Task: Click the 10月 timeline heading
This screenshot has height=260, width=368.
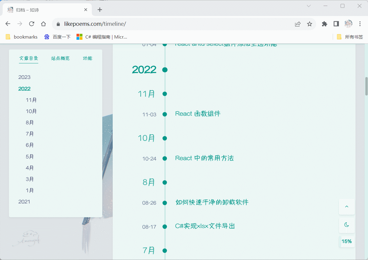Action: pos(146,138)
